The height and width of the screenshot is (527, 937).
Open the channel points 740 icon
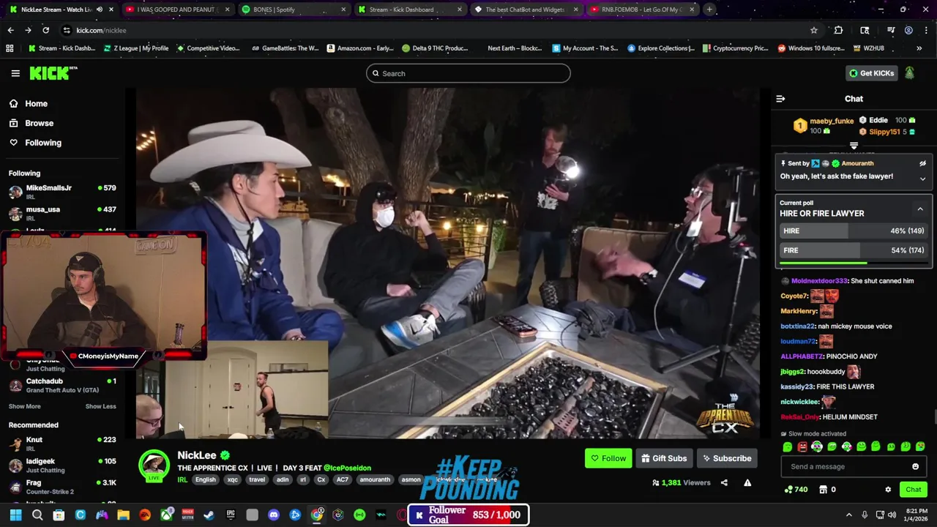click(796, 490)
